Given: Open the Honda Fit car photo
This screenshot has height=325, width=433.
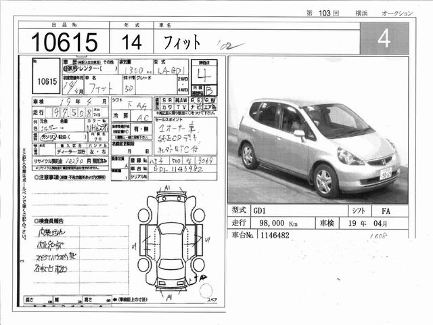Looking at the screenshot, I should coord(318,130).
